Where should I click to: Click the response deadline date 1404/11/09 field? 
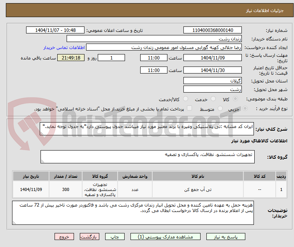[213, 58]
